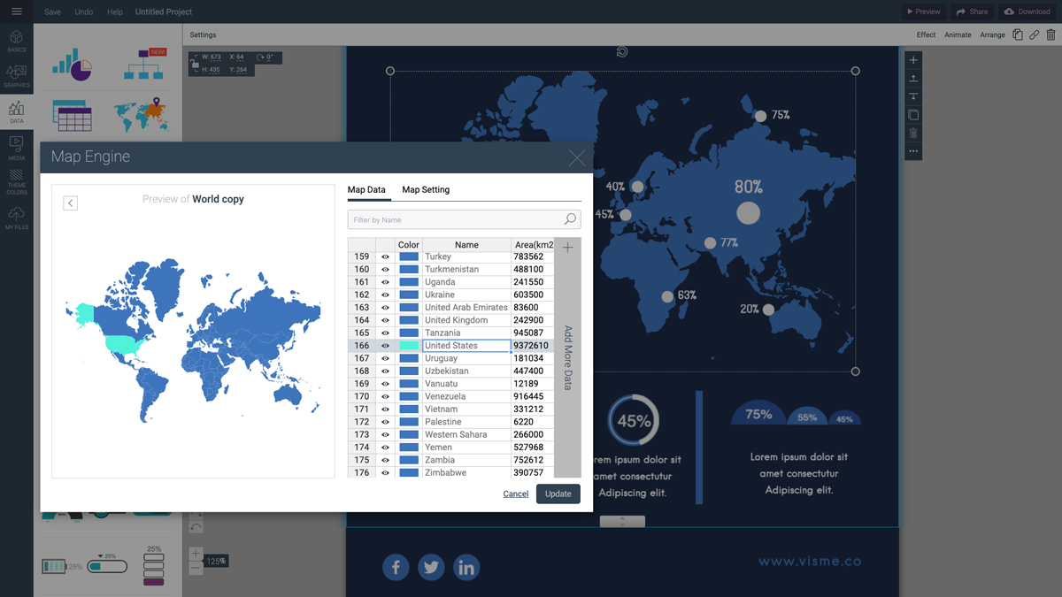Toggle visibility eye for Turkey row
The height and width of the screenshot is (597, 1062).
(385, 256)
